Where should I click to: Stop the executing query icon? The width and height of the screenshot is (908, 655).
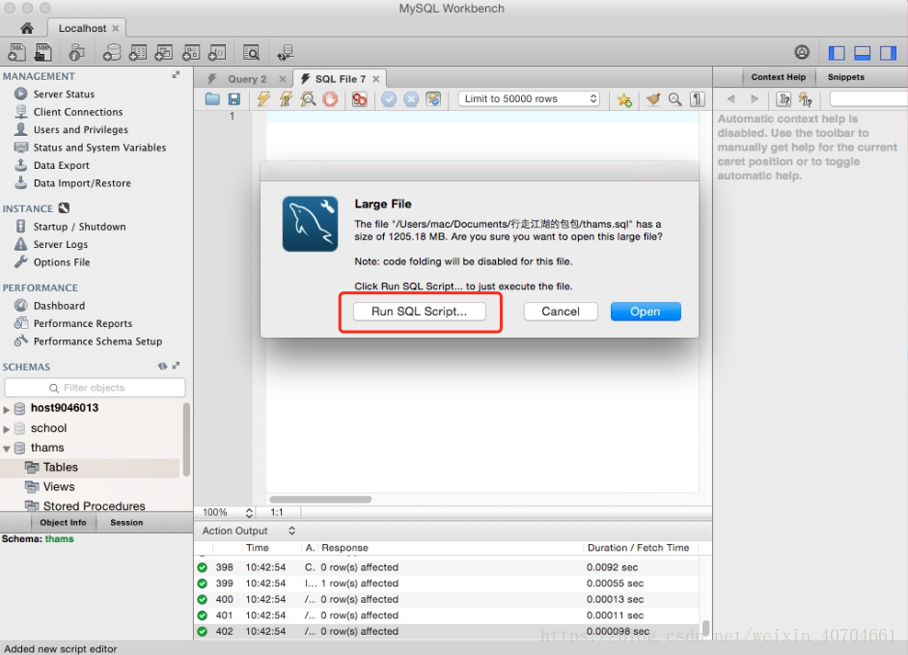[330, 99]
